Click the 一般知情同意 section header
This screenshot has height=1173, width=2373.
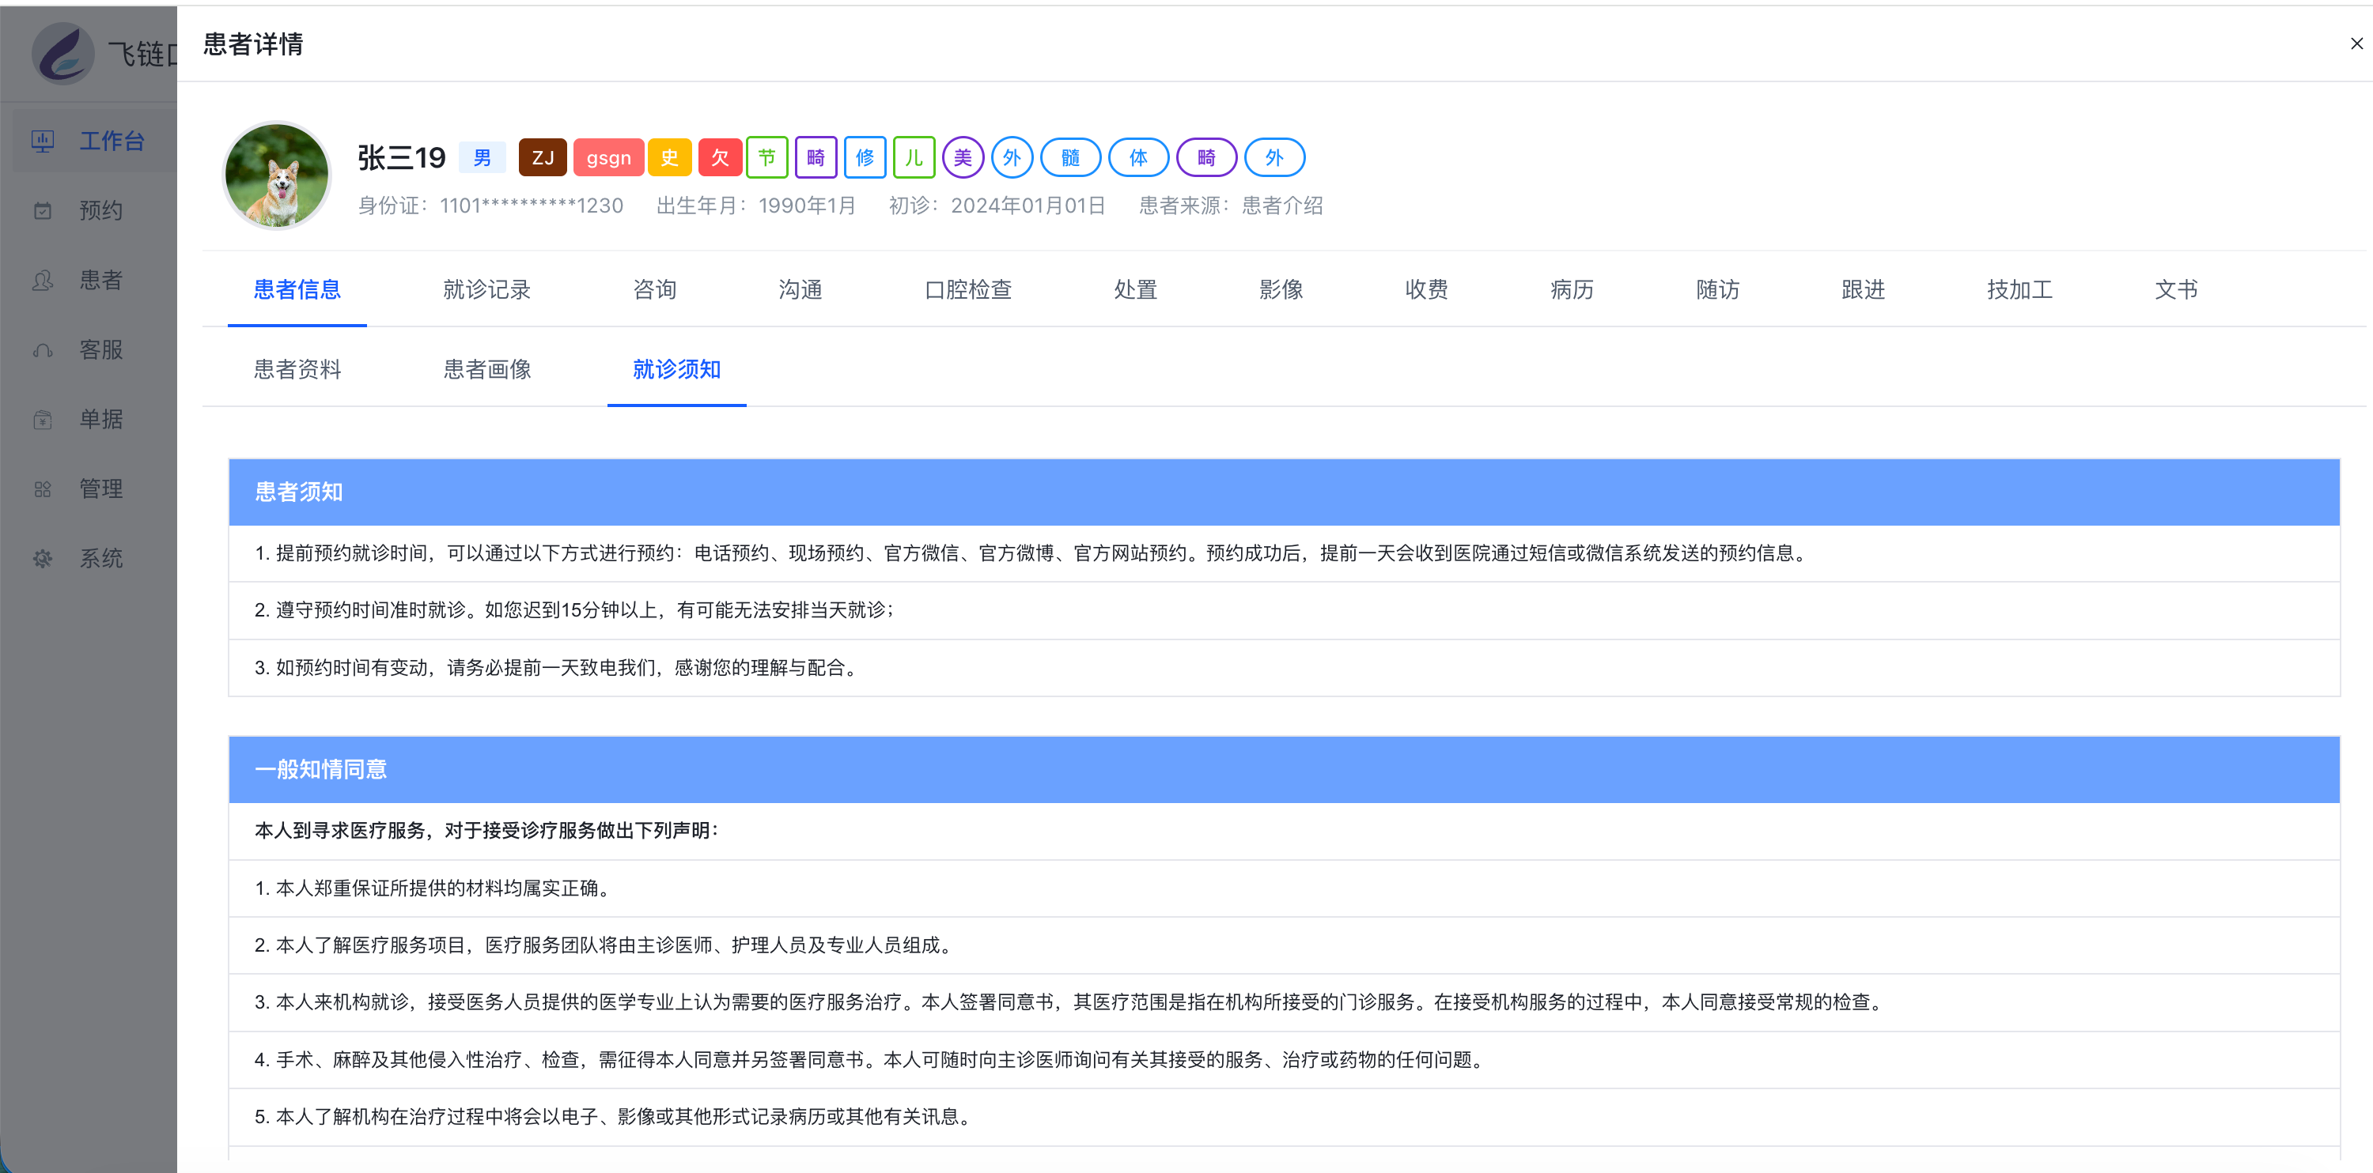pyautogui.click(x=1284, y=769)
